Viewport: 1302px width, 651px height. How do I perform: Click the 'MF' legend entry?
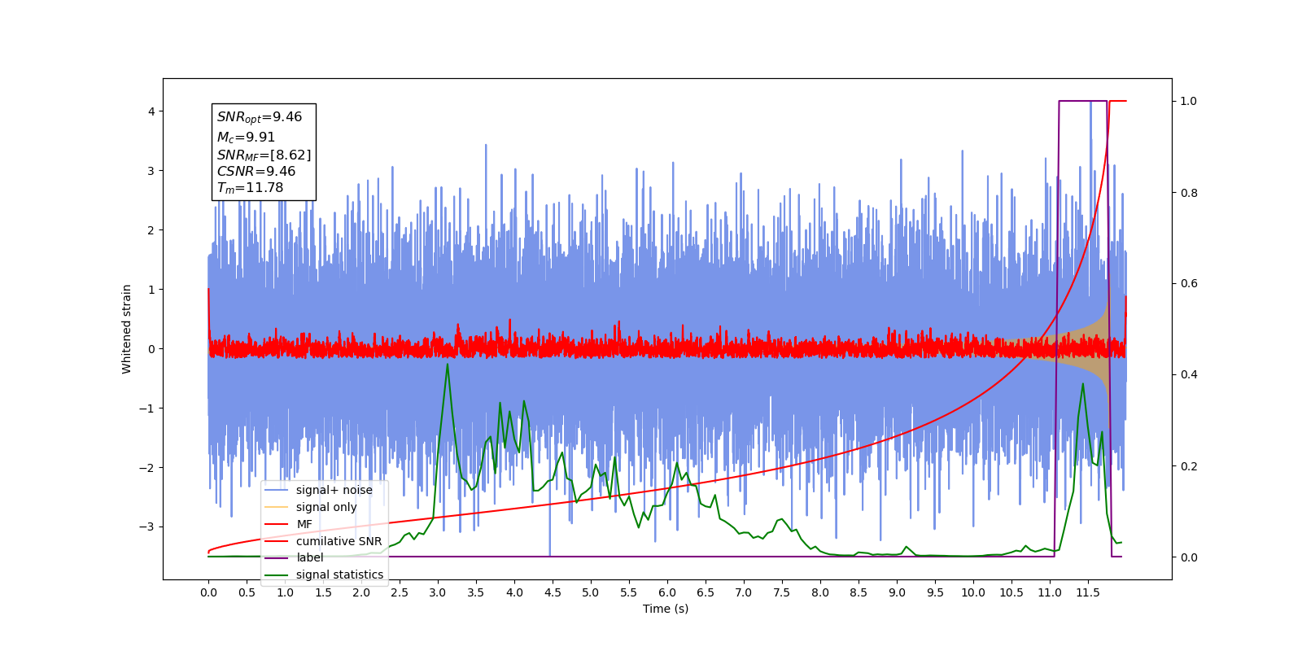coord(289,524)
